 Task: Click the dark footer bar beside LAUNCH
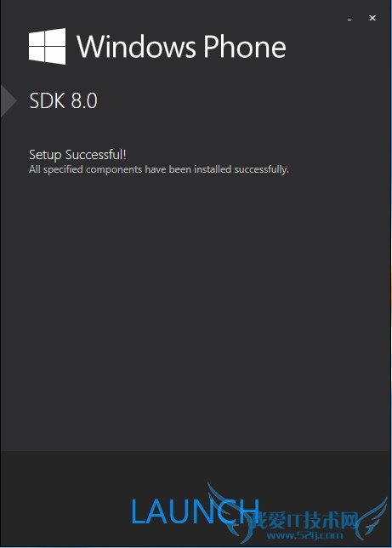pos(66,499)
